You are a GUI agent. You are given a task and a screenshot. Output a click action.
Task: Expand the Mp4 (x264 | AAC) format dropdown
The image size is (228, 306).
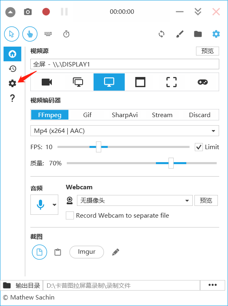pyautogui.click(x=125, y=131)
